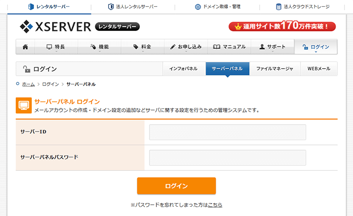This screenshot has height=216, width=353.
Task: Click the レンタルサーバー badge beside logo
Action: (x=117, y=27)
